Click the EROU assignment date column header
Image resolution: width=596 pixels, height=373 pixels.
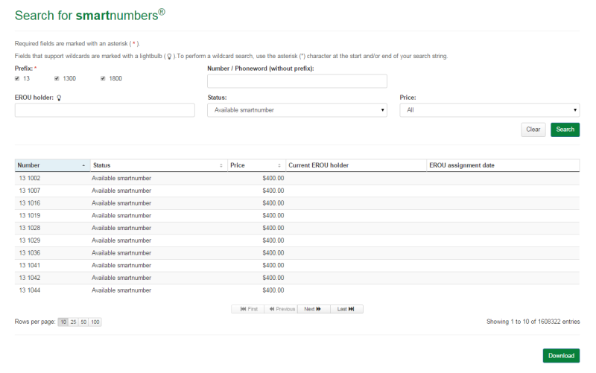pyautogui.click(x=503, y=165)
